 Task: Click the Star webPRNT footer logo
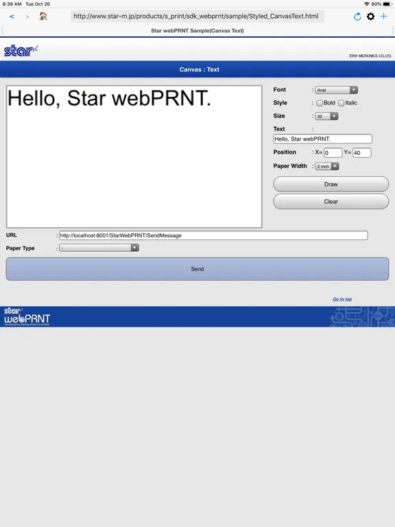[27, 316]
